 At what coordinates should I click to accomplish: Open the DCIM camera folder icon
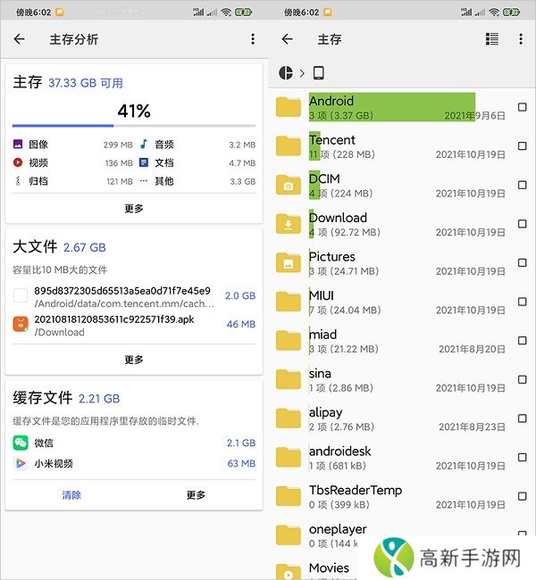point(289,186)
